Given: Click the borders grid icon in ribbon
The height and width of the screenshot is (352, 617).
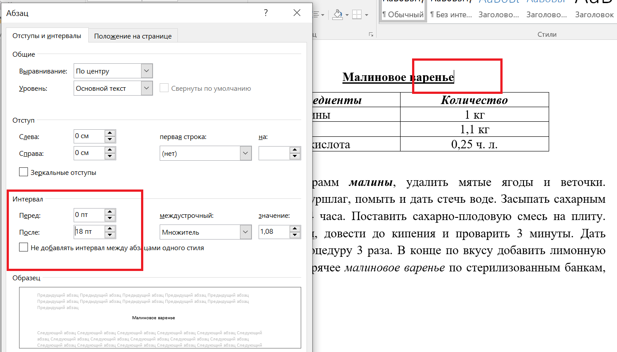Looking at the screenshot, I should pyautogui.click(x=357, y=15).
